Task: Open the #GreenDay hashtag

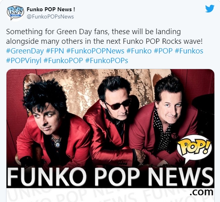Action: (x=25, y=51)
